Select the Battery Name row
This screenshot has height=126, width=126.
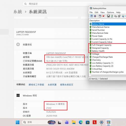pyautogui.click(x=108, y=24)
